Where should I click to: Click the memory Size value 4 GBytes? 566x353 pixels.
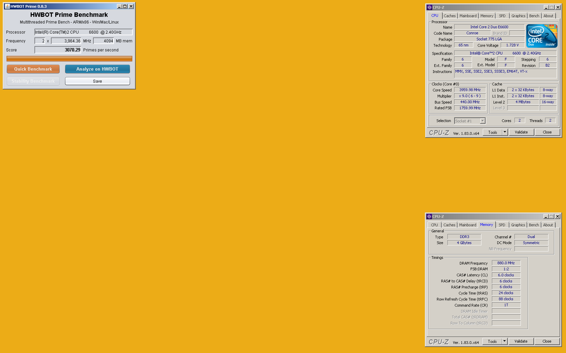tap(464, 243)
